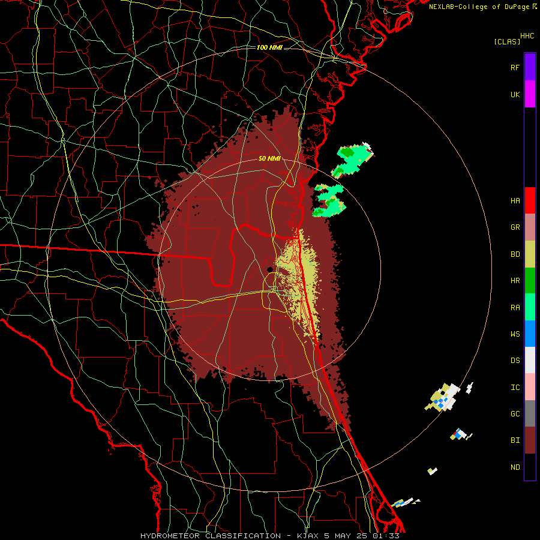Click the [CLAS] legend title
This screenshot has height=540, width=540.
coord(507,42)
